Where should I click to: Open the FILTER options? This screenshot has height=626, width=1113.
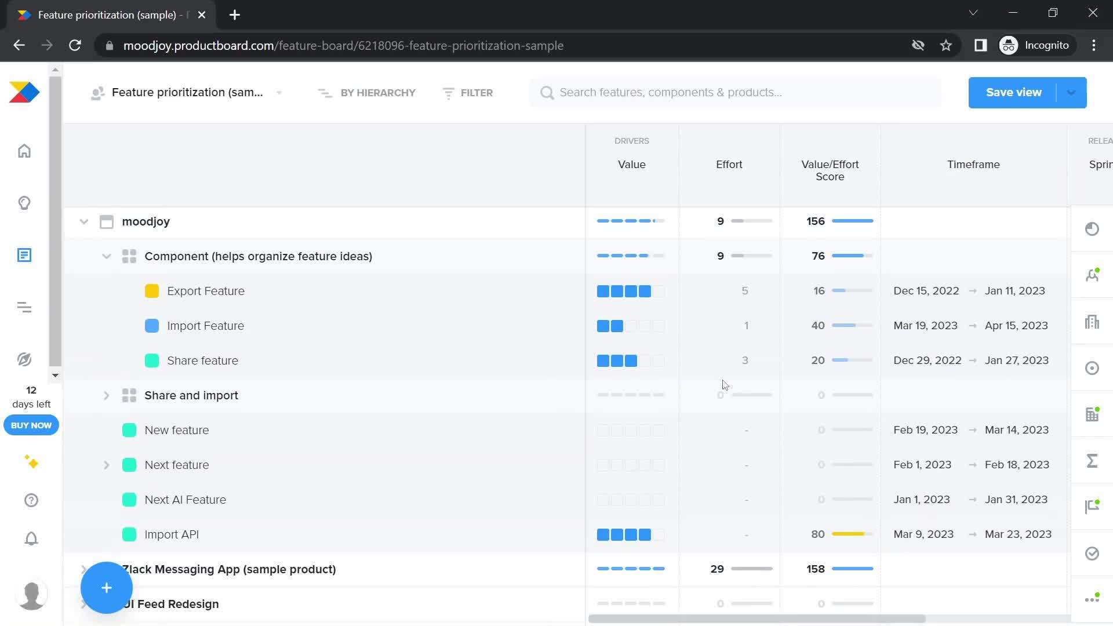[468, 93]
